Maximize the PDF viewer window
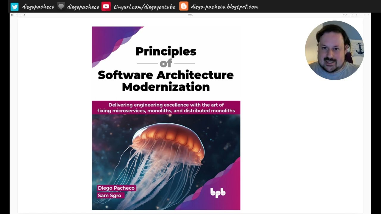Viewport: 381px width, 214px height. [365, 15]
